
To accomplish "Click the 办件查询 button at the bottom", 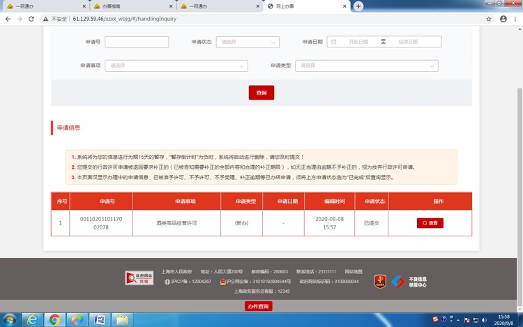I will [x=259, y=306].
